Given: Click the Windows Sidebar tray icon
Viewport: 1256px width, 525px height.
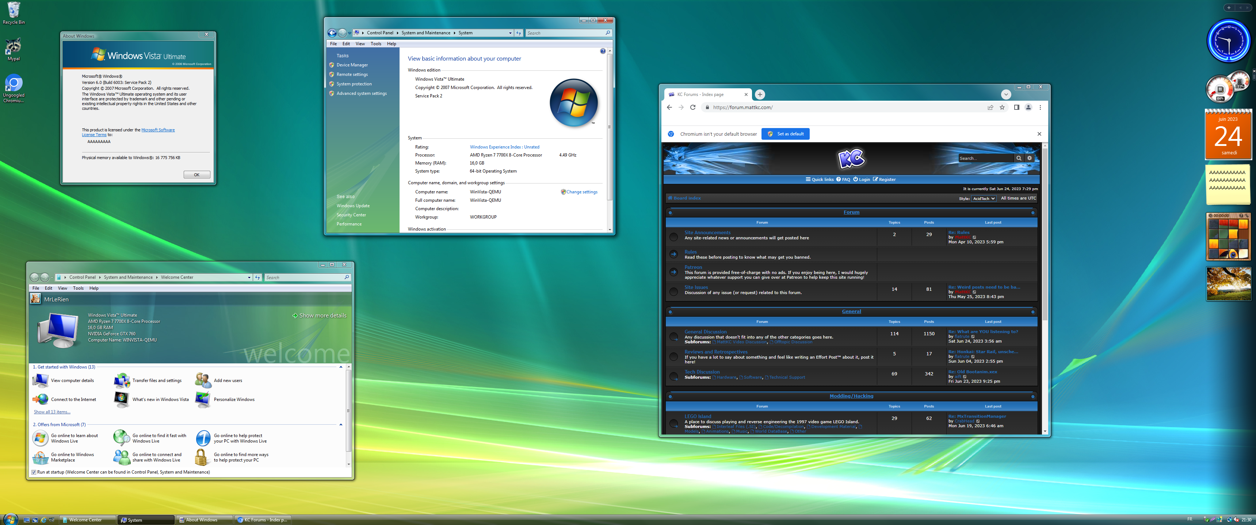Looking at the screenshot, I should [1219, 520].
